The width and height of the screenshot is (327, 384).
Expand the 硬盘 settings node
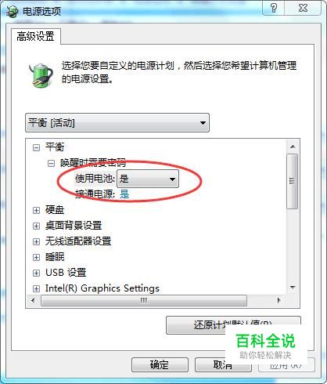tap(36, 210)
